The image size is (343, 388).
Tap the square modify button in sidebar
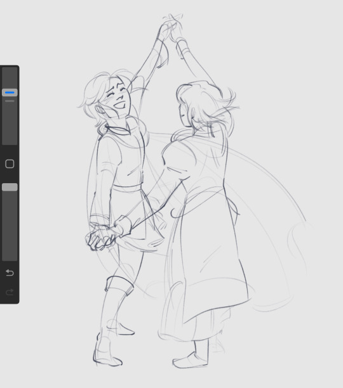[10, 164]
